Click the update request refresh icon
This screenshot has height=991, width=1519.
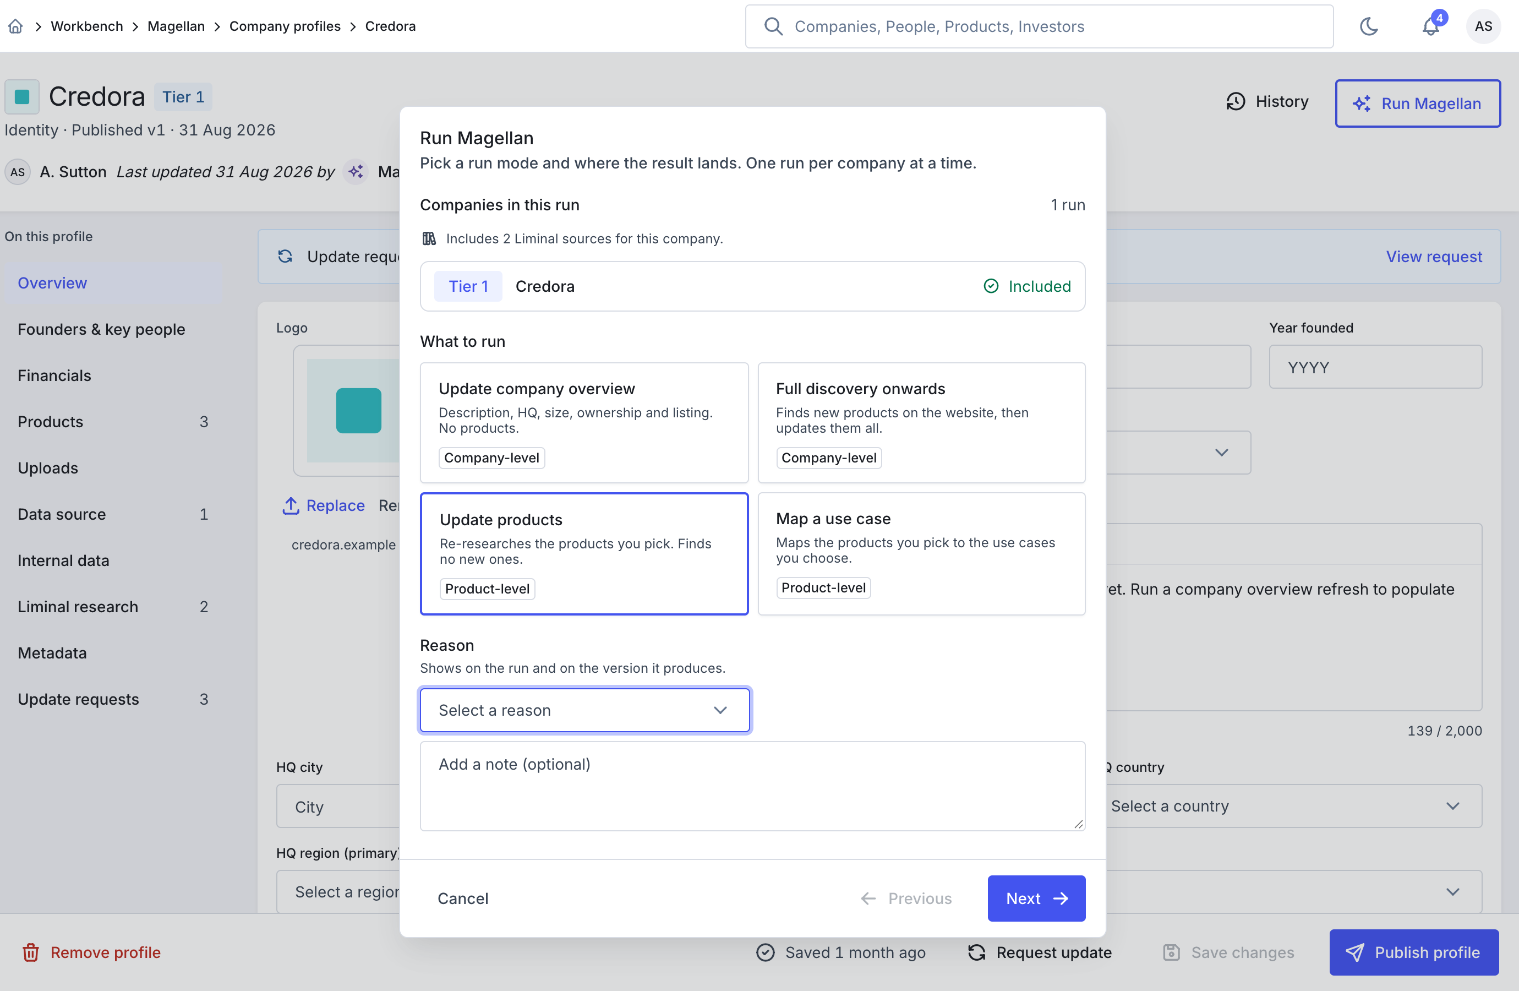pos(285,256)
